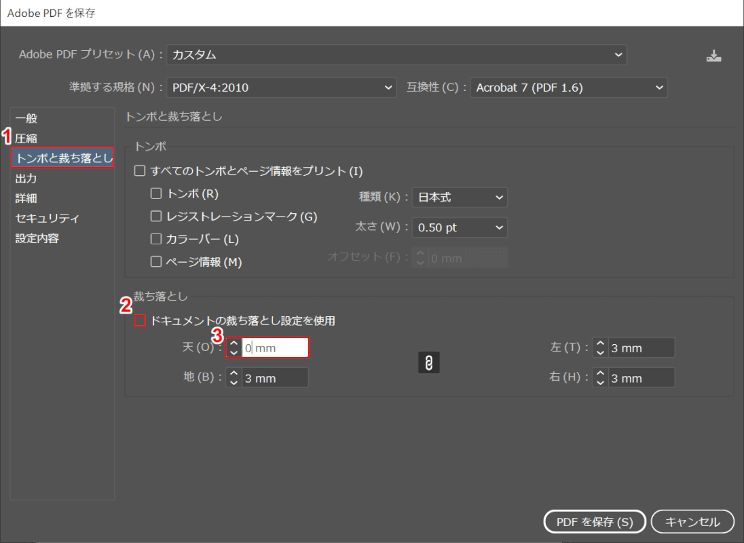Click the 地 (B) bleed field

coord(275,378)
